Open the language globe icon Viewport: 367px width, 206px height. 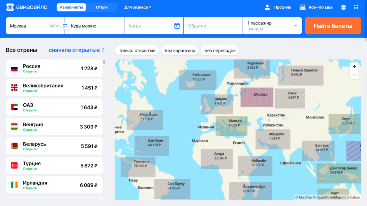tap(343, 7)
